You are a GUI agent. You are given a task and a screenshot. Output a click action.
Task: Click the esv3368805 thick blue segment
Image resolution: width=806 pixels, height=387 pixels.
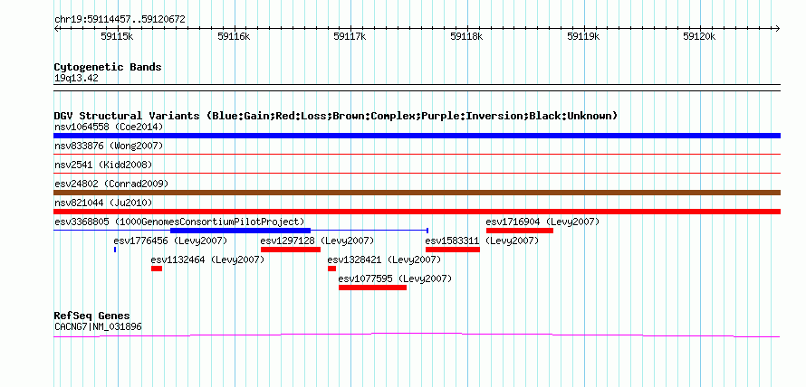241,231
